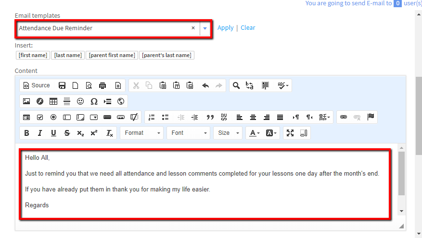422x238 pixels.
Task: Insert special character Omega icon
Action: click(94, 101)
